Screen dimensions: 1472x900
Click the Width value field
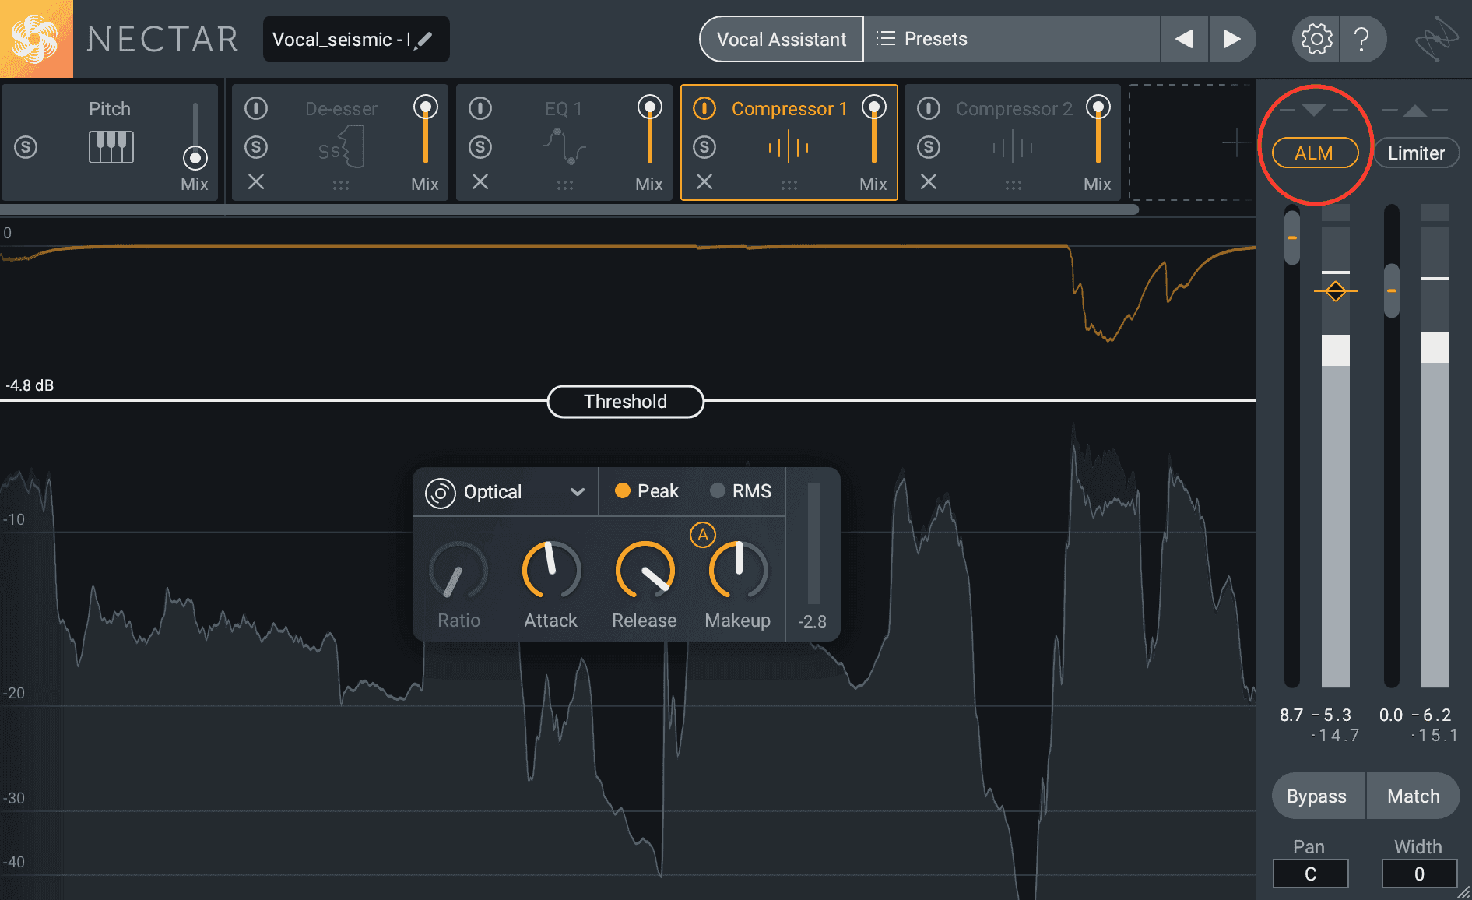(1420, 874)
